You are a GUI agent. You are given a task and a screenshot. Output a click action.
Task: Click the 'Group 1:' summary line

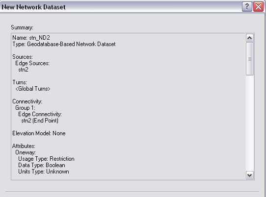point(26,108)
